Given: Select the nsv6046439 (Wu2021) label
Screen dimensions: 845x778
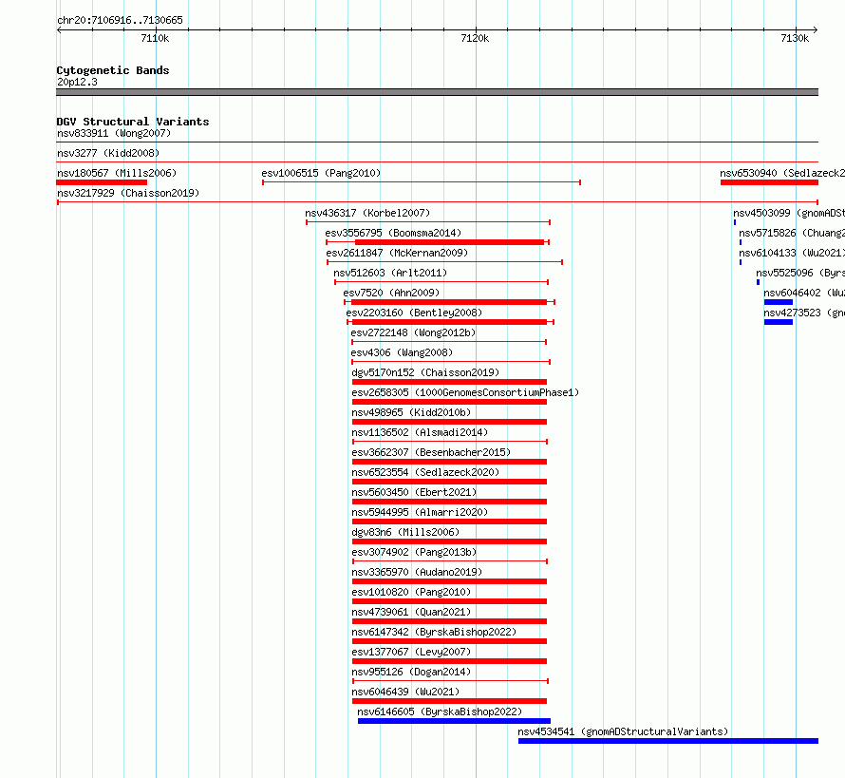Looking at the screenshot, I should click(x=405, y=692).
